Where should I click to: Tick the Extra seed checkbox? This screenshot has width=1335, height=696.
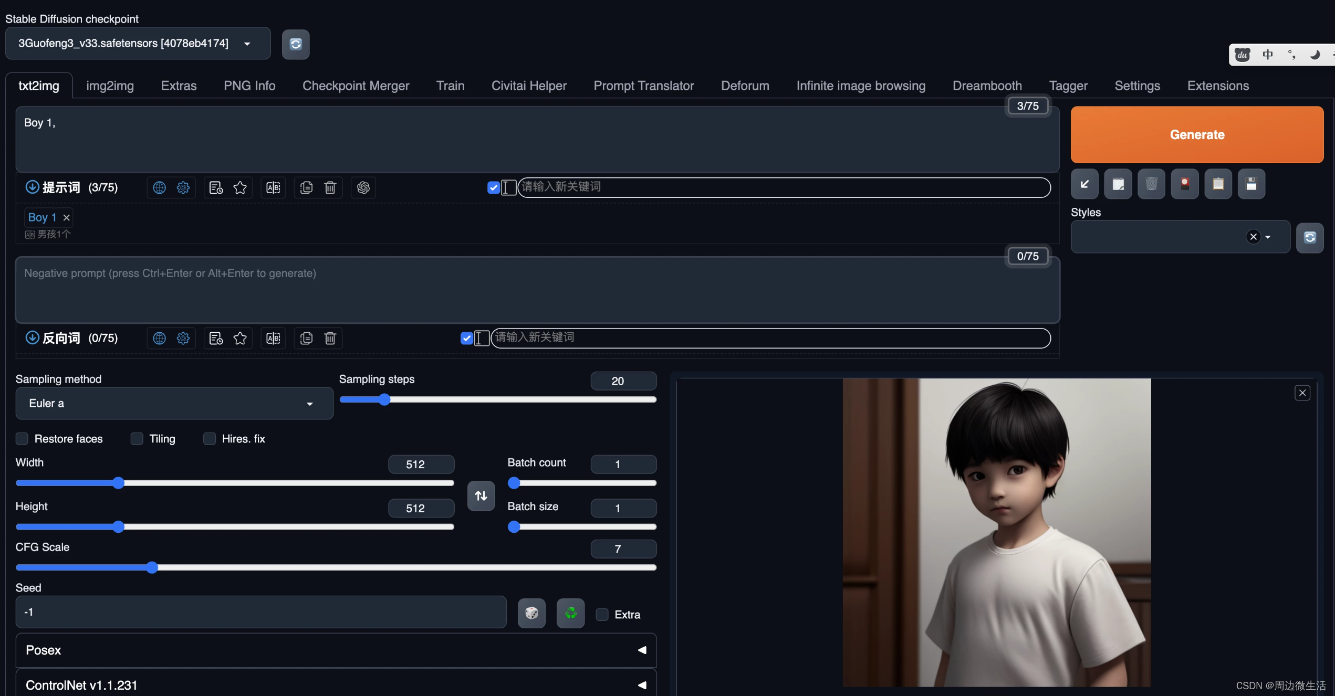click(602, 614)
